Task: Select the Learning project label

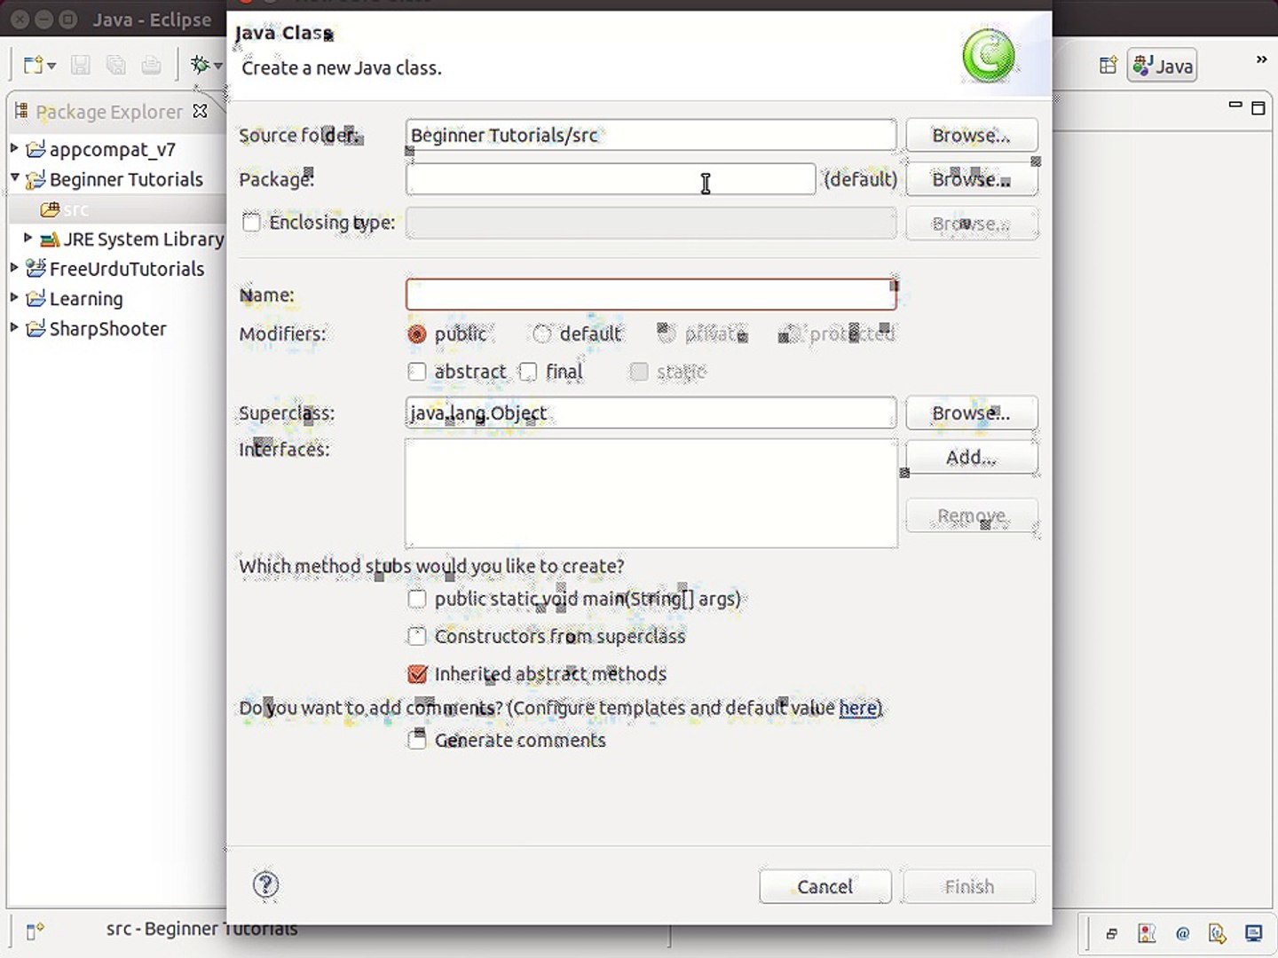Action: pyautogui.click(x=86, y=299)
